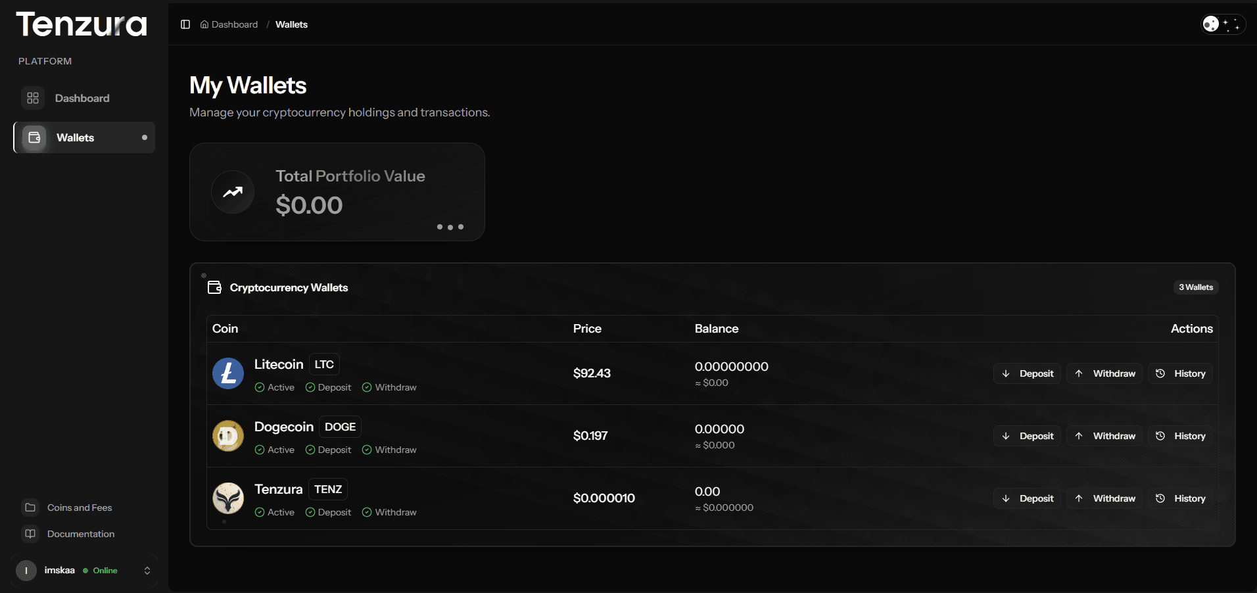1257x593 pixels.
Task: View Tenzura transaction History
Action: 1181,498
